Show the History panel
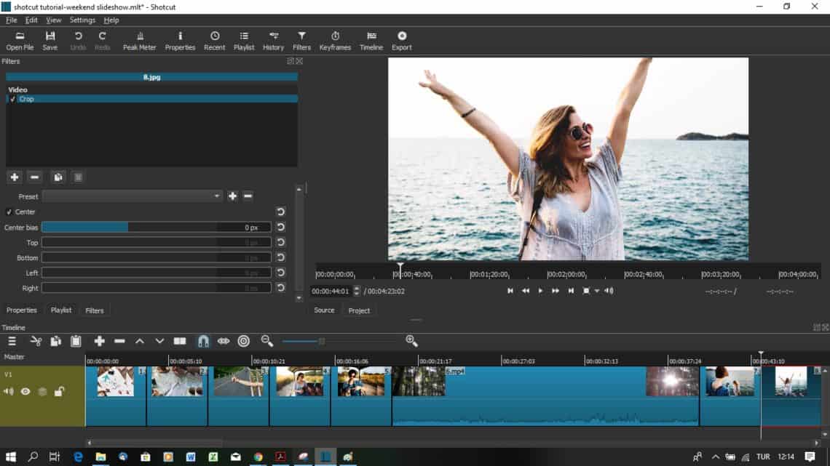Screen dimensions: 830x466 pyautogui.click(x=273, y=40)
